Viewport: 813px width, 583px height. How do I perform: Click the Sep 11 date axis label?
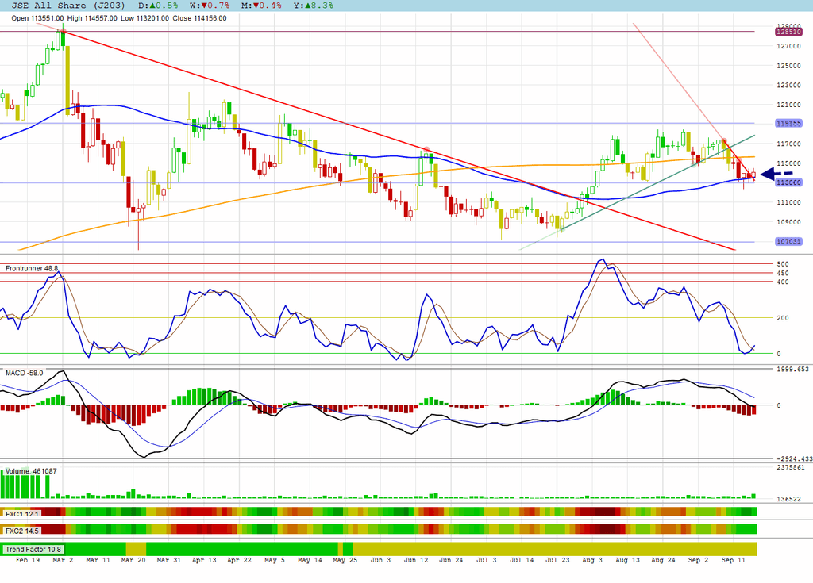tap(733, 560)
